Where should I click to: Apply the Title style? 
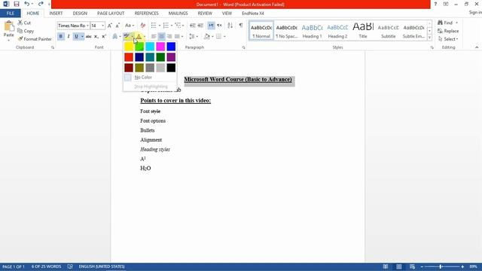363,31
